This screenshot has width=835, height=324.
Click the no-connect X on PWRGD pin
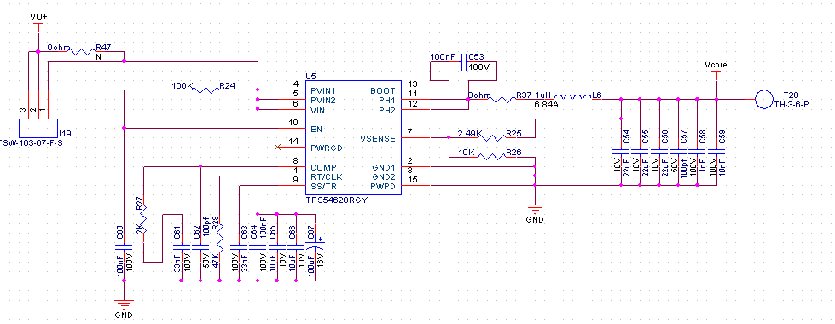tap(277, 147)
